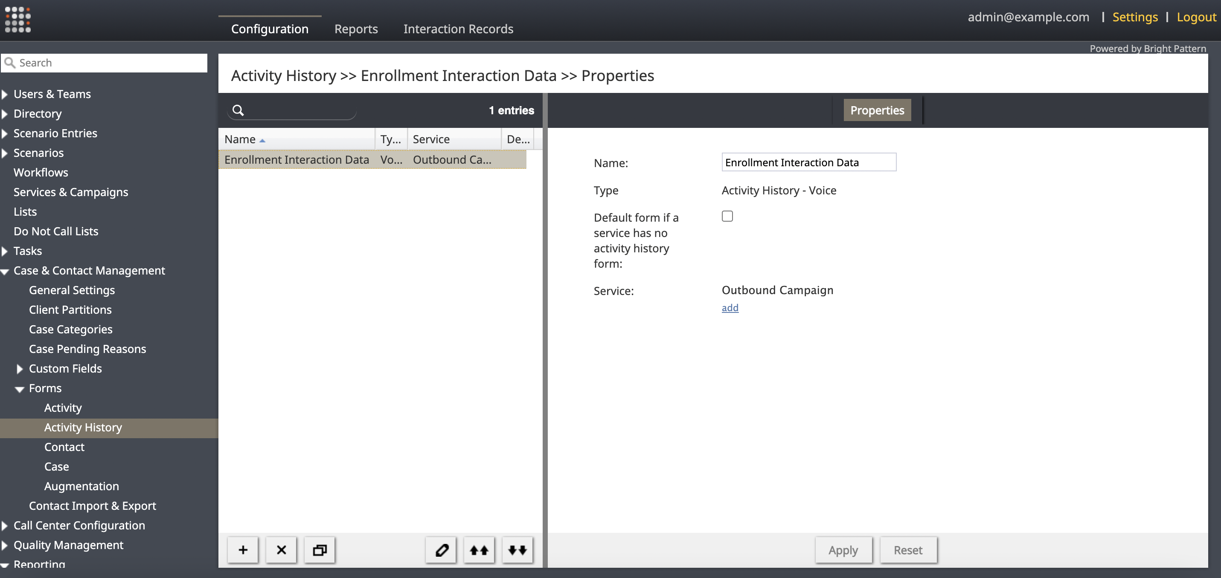Viewport: 1221px width, 578px height.
Task: Expand Scenario Entries in sidebar
Action: click(x=5, y=133)
